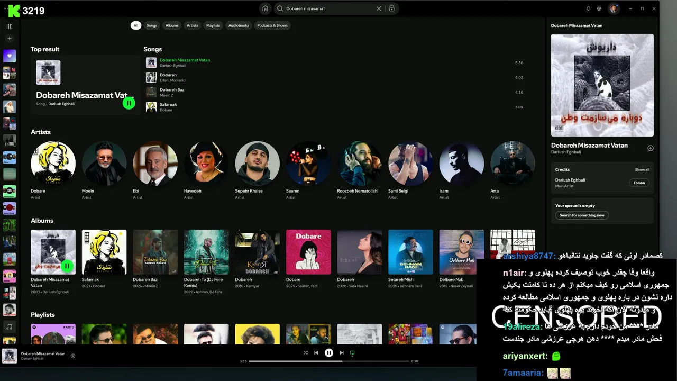Open the Browse icon in the search bar
This screenshot has height=381, width=677.
(392, 8)
